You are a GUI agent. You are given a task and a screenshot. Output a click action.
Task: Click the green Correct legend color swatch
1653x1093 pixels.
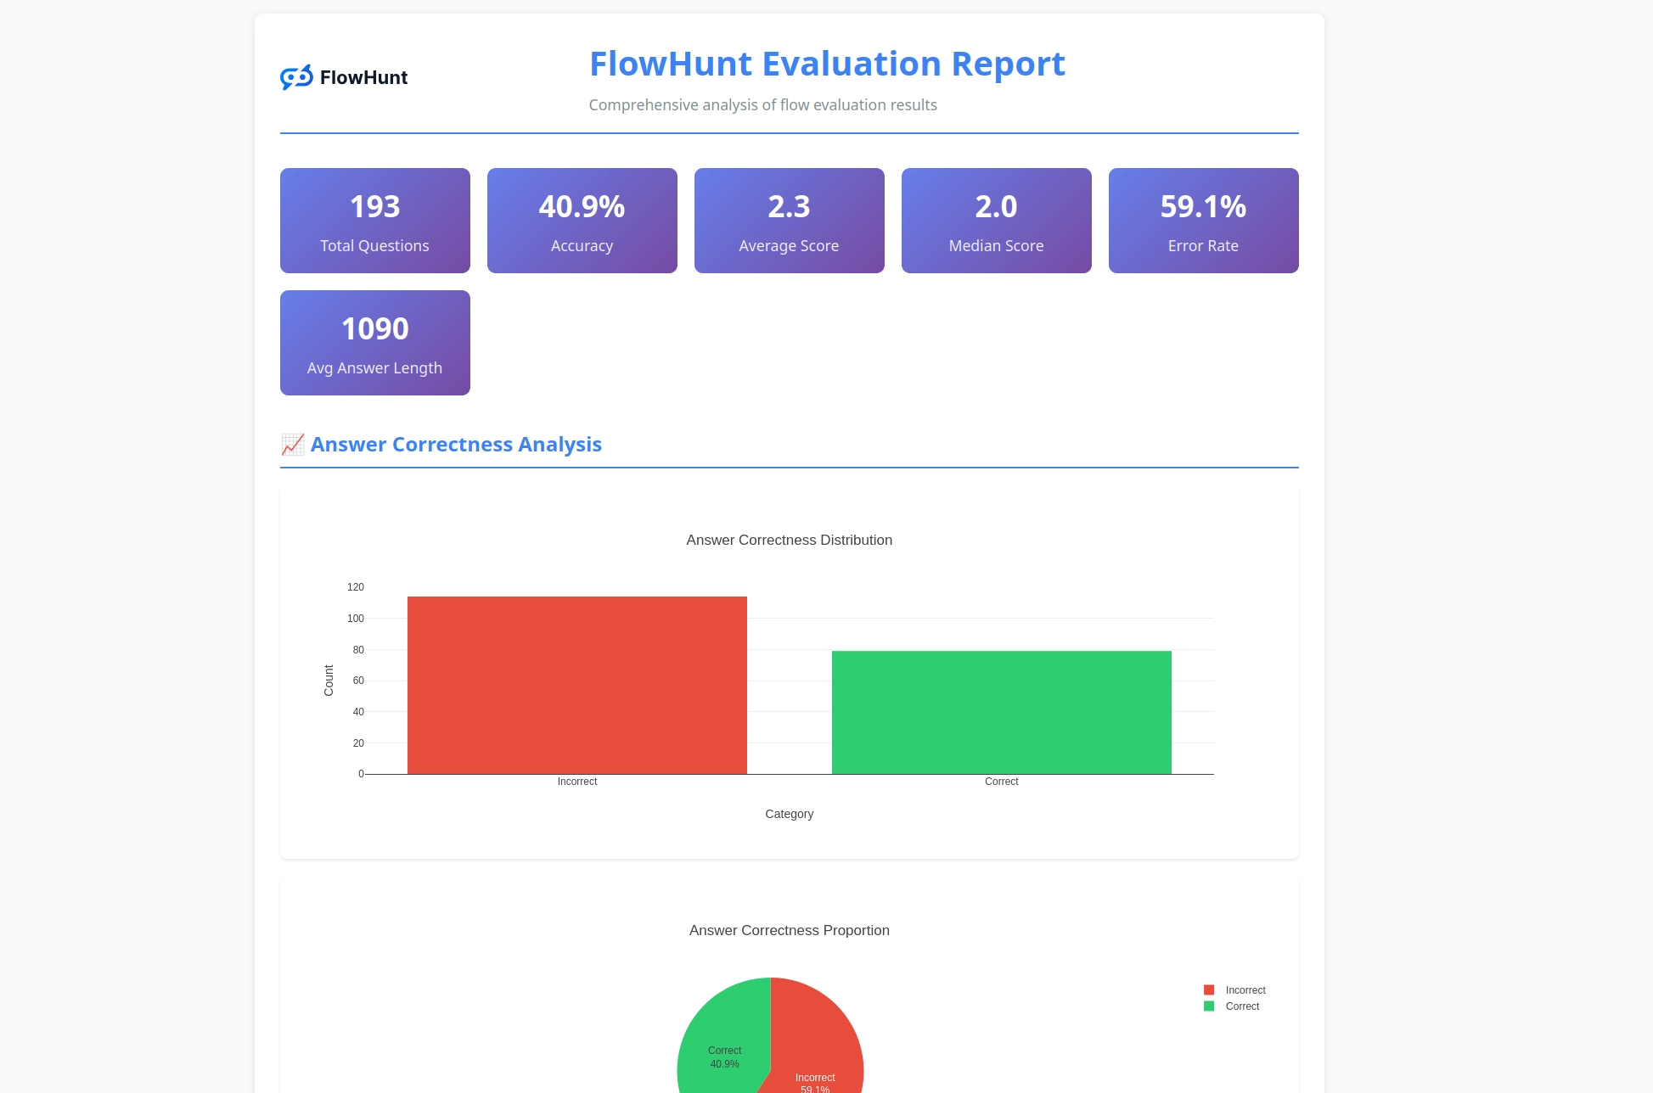coord(1209,1006)
